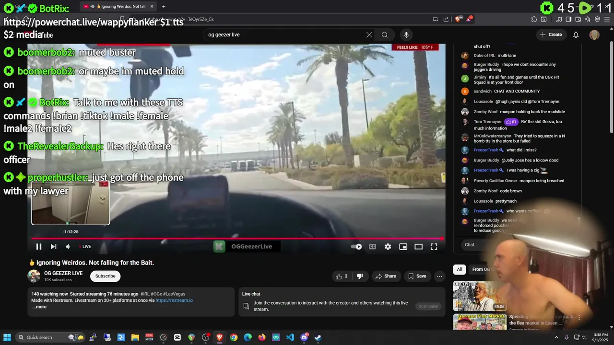This screenshot has width=614, height=345.
Task: Enable theater mode for the video
Action: (x=419, y=247)
